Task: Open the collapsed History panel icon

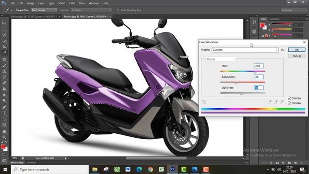Action: [x=254, y=23]
